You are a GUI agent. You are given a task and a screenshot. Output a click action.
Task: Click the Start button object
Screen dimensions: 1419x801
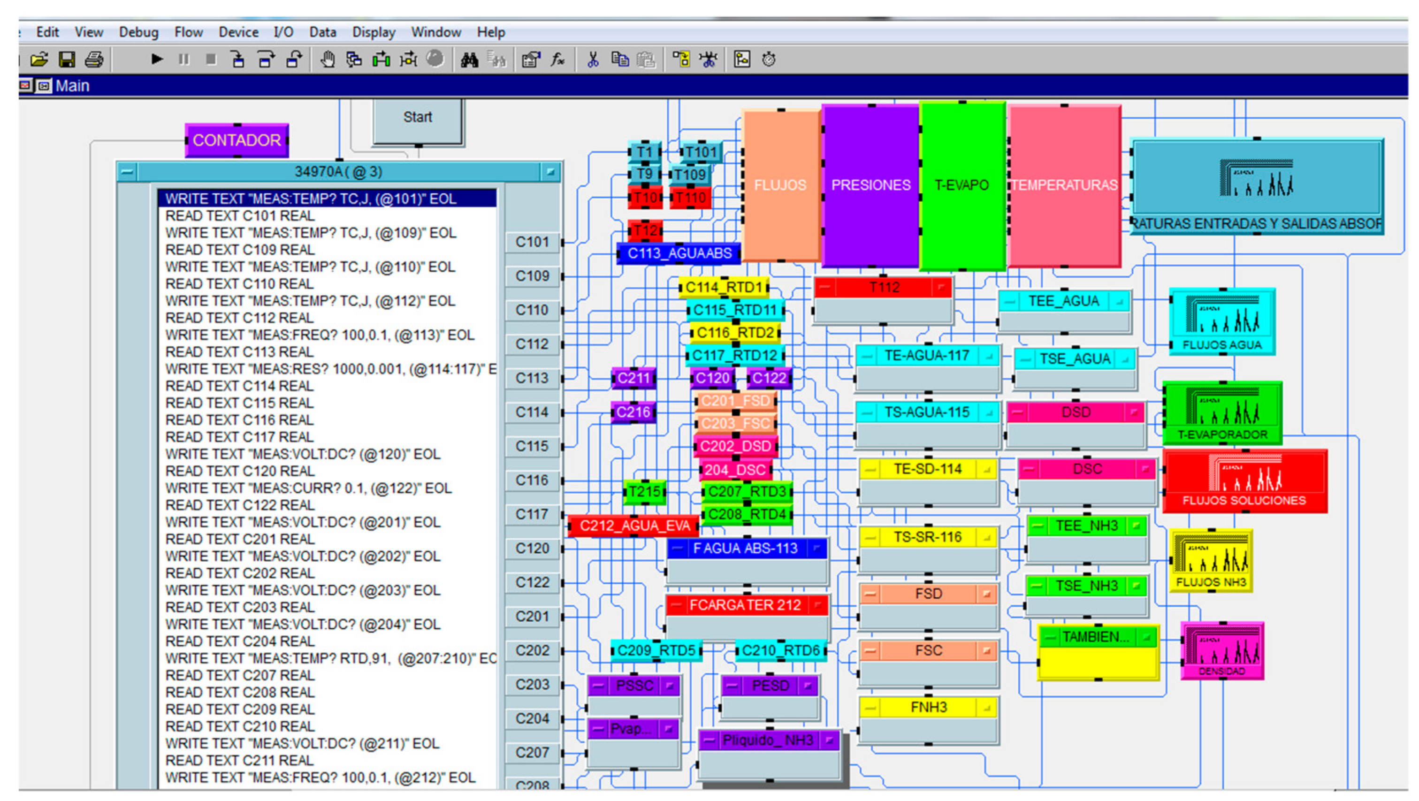[x=418, y=117]
